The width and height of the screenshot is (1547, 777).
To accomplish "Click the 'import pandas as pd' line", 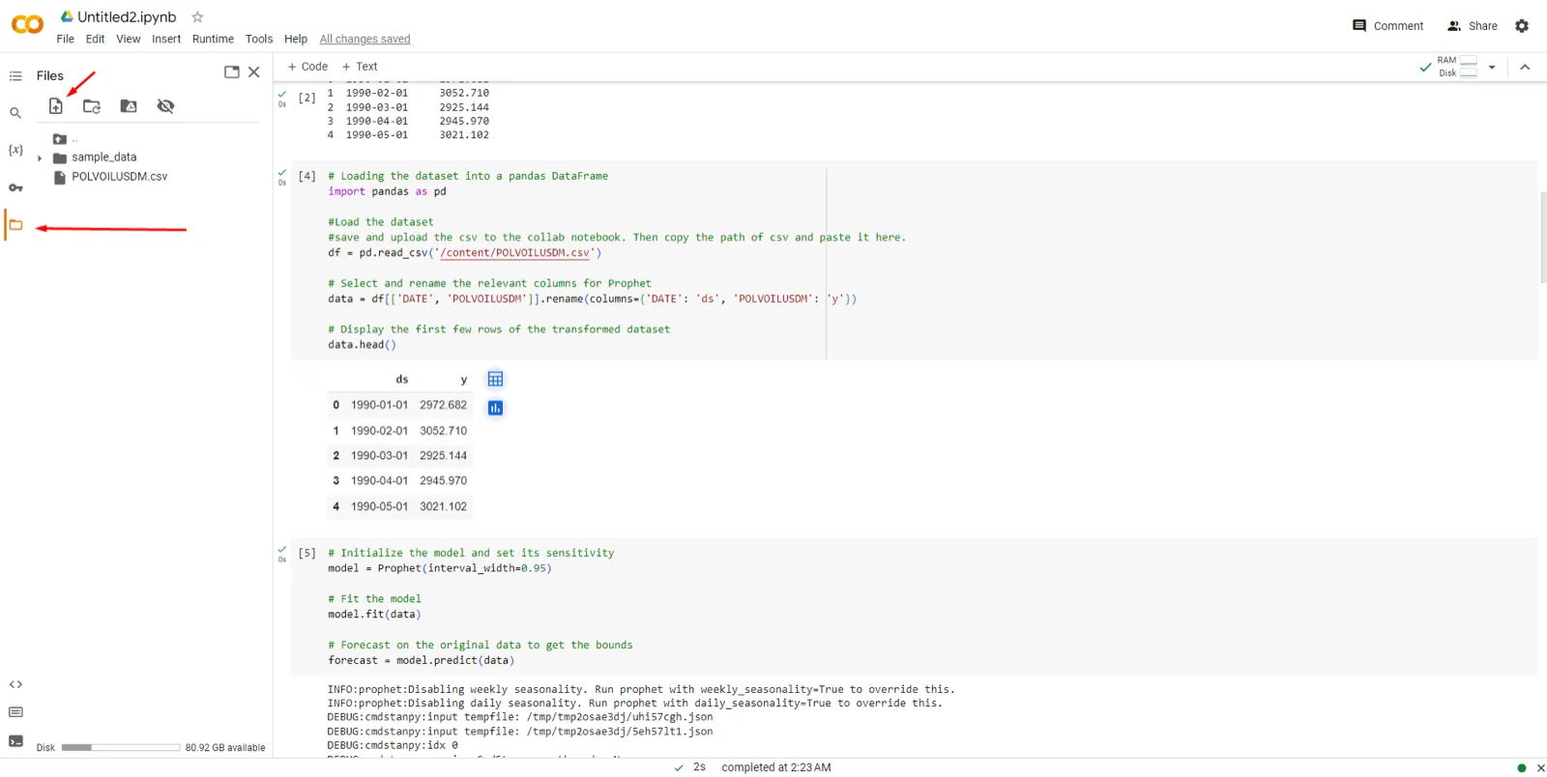I will pyautogui.click(x=387, y=191).
